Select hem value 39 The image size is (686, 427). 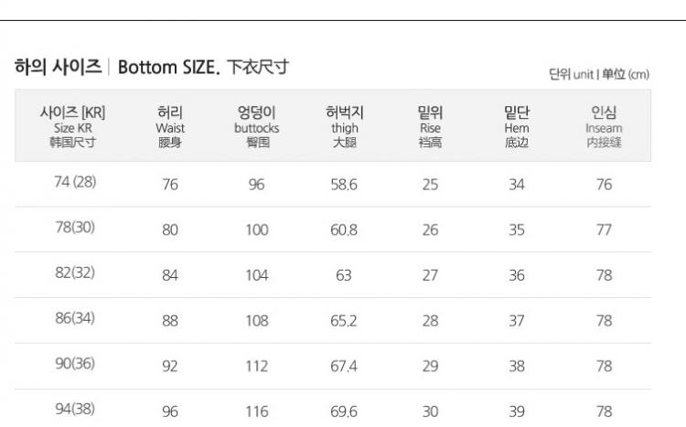click(x=517, y=411)
